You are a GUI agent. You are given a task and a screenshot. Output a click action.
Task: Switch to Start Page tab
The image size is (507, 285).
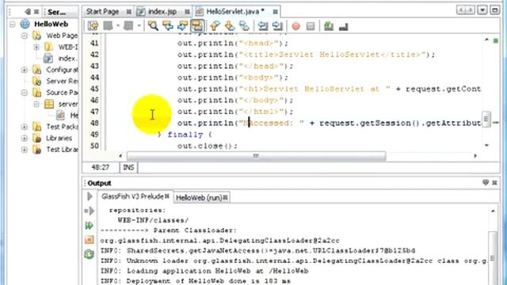pyautogui.click(x=102, y=12)
